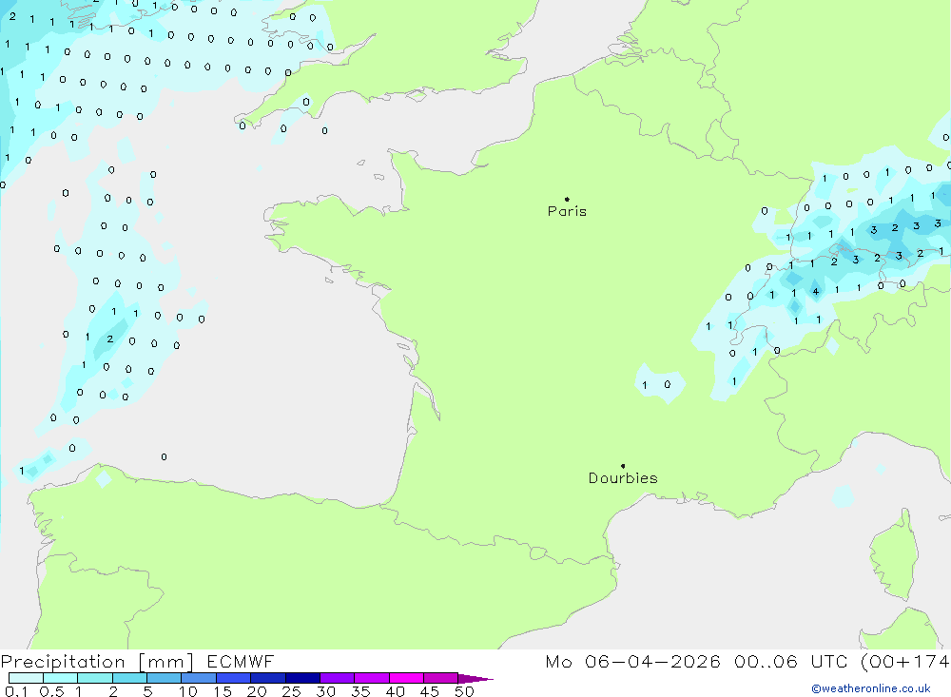Click the '0.1' legend scale value
The width and height of the screenshot is (951, 697).
(x=16, y=691)
